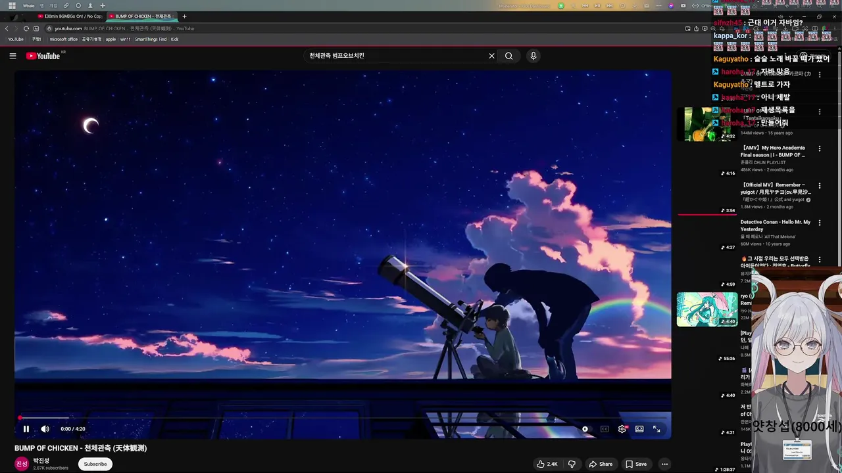
Task: Click the Messenger icon in top toolbar
Action: pos(671,6)
